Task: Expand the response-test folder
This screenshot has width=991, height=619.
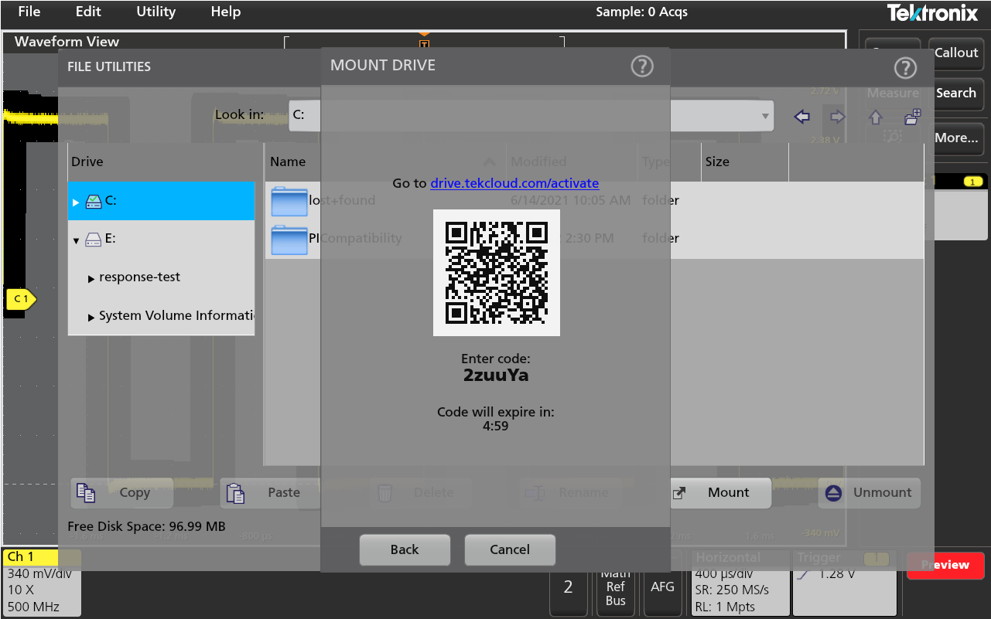Action: tap(92, 278)
